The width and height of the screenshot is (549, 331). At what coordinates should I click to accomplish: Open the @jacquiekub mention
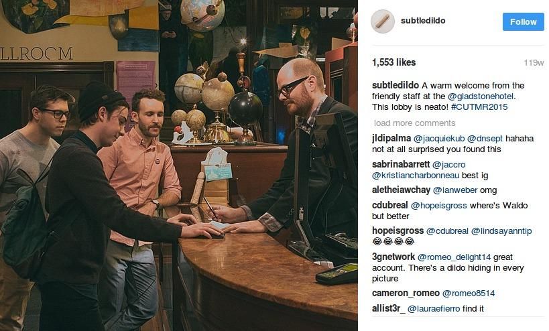coord(439,139)
